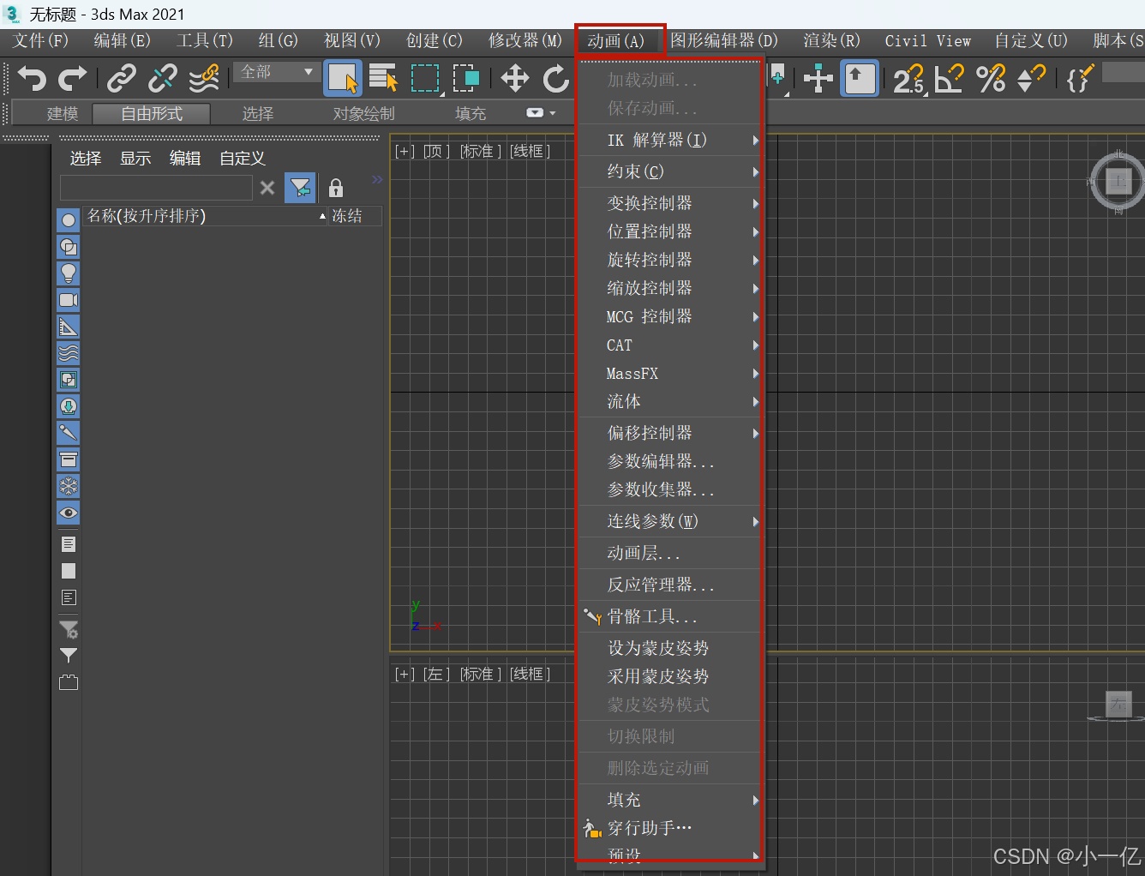The height and width of the screenshot is (876, 1145).
Task: Toggle Display Frozen Objects snowflake filter
Action: tap(69, 486)
